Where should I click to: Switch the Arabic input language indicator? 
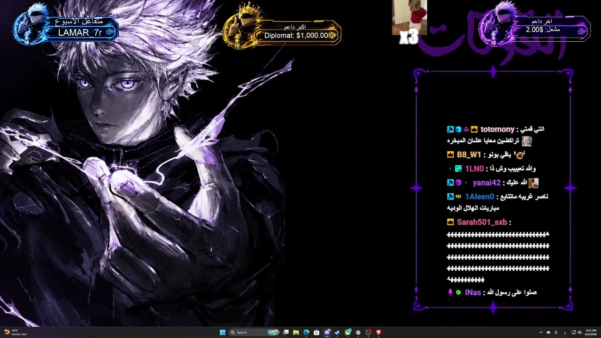564,332
